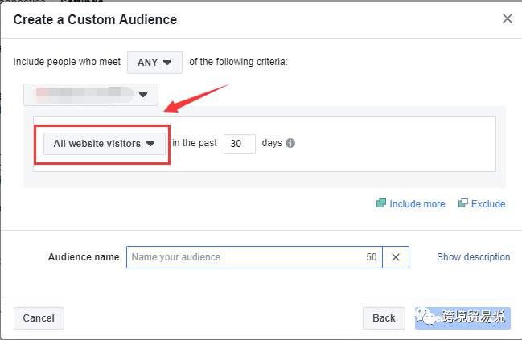This screenshot has width=522, height=340.
Task: Click the Create a Custom Audience title
Action: tap(96, 18)
